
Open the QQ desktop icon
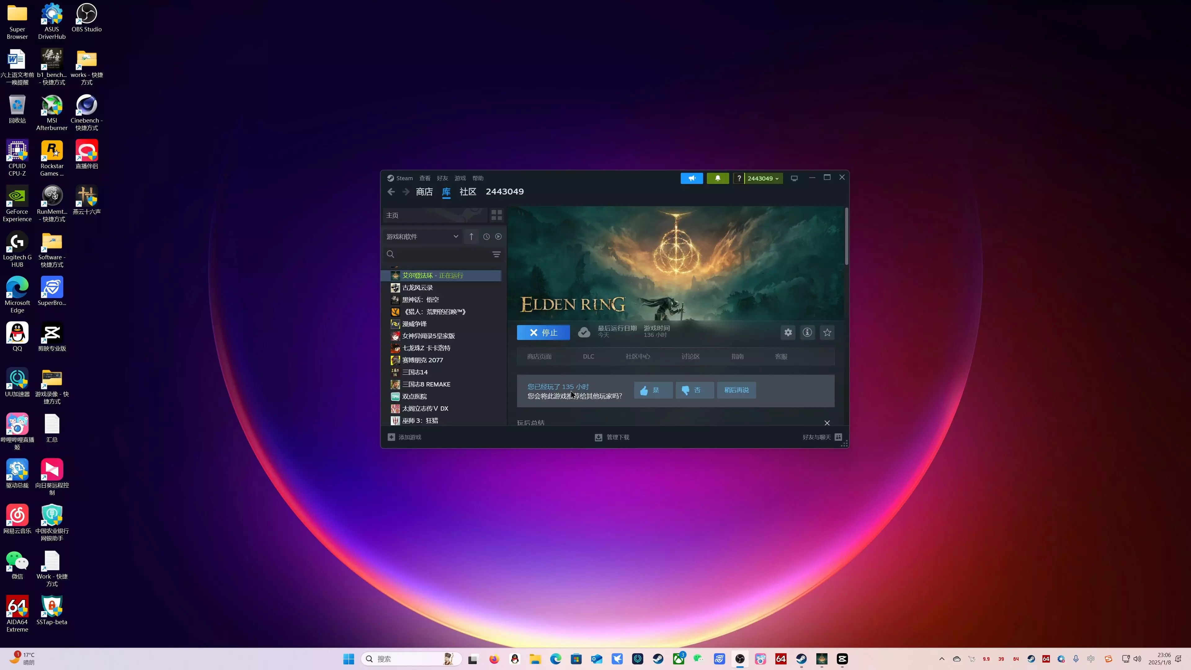[17, 337]
